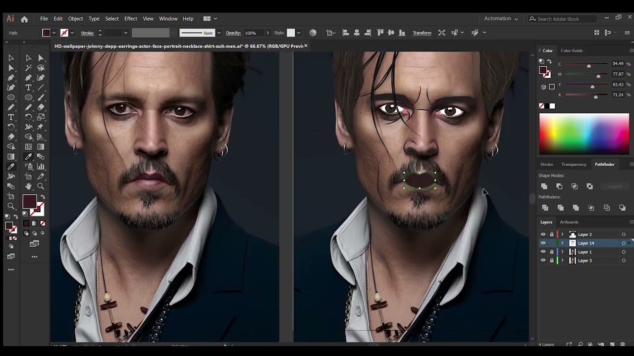Switch to the Artboards tab
Screen dimensions: 634x356
tap(569, 222)
